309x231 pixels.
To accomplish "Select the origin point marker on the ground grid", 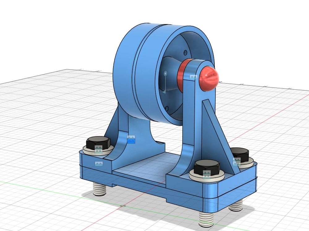I will [123, 206].
